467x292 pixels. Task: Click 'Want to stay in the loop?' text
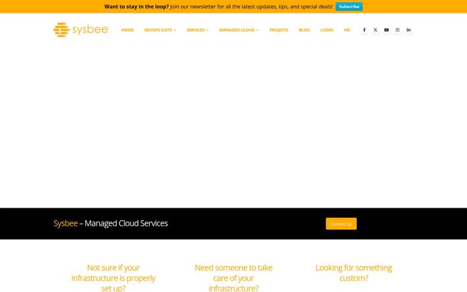pos(136,6)
